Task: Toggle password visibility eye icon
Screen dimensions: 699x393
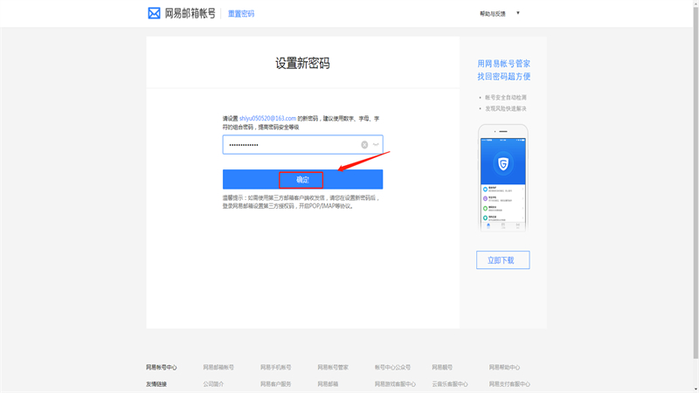Action: (x=376, y=145)
